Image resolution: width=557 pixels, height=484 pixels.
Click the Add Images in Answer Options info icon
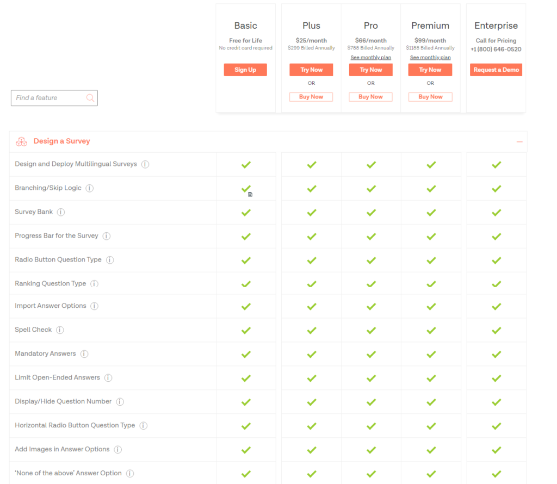pos(117,450)
